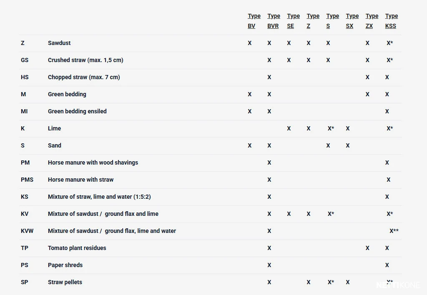Screen dimensions: 427x295
Task: Click the Tomato plant residues label
Action: [77, 248]
